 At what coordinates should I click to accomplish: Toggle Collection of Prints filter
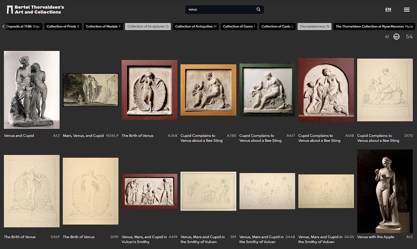(63, 26)
